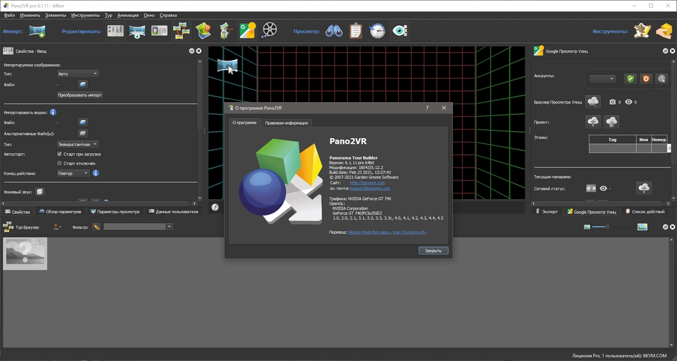Click Преобразовать импорт button
Viewport: 677px width, 361px height.
(x=80, y=95)
